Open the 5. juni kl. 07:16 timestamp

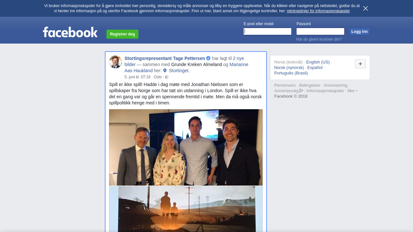(137, 77)
